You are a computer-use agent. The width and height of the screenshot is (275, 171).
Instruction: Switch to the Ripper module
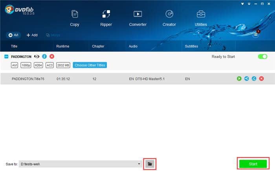coord(106,18)
